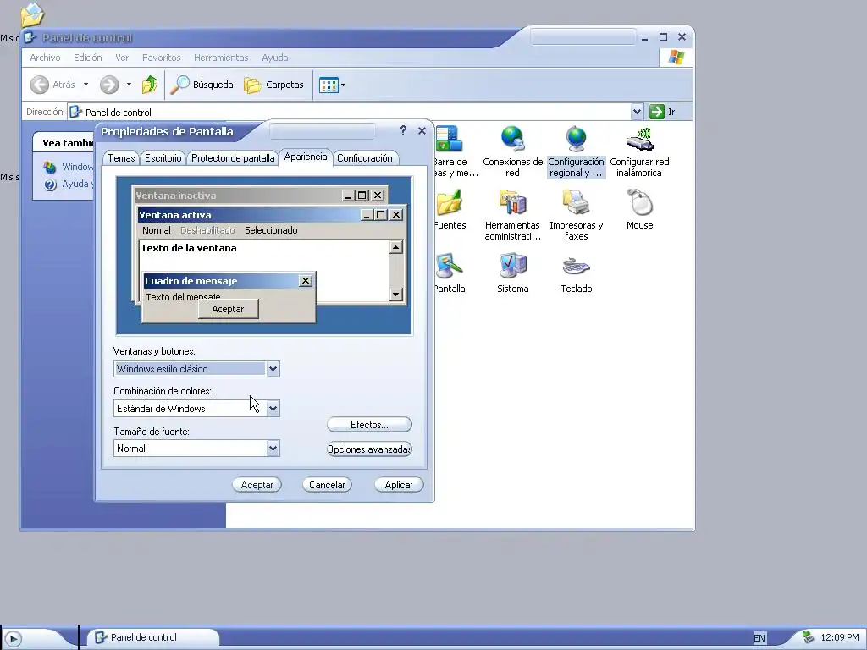Switch to Protector de pantalla tab
The width and height of the screenshot is (867, 650).
click(x=233, y=158)
